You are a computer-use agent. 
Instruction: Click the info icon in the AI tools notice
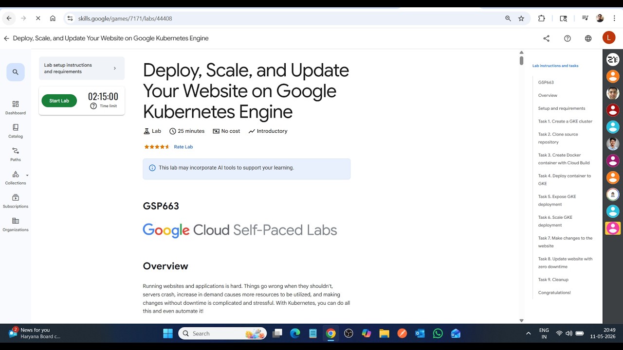pyautogui.click(x=152, y=168)
